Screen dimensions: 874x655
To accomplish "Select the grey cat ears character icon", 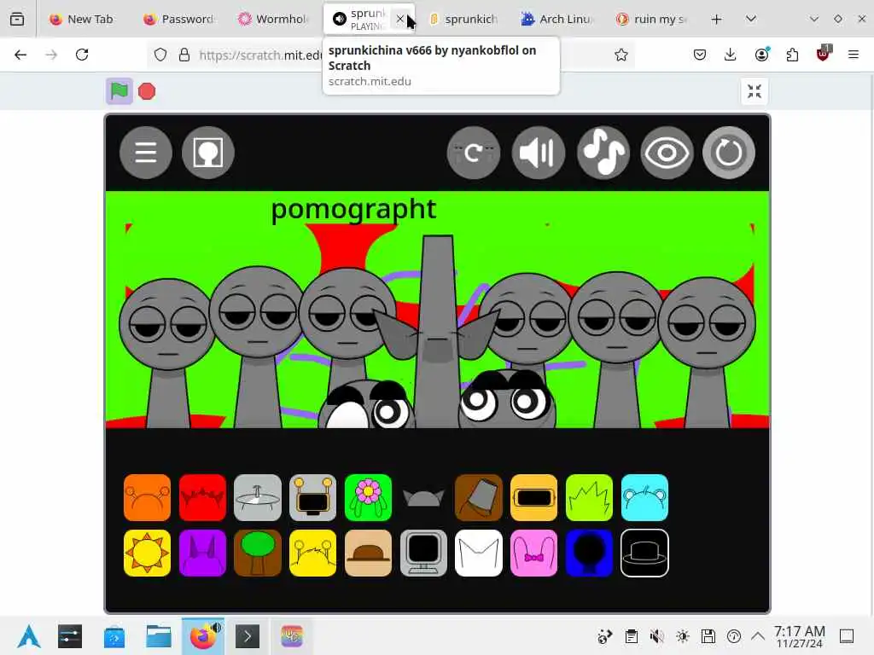I will tap(423, 497).
